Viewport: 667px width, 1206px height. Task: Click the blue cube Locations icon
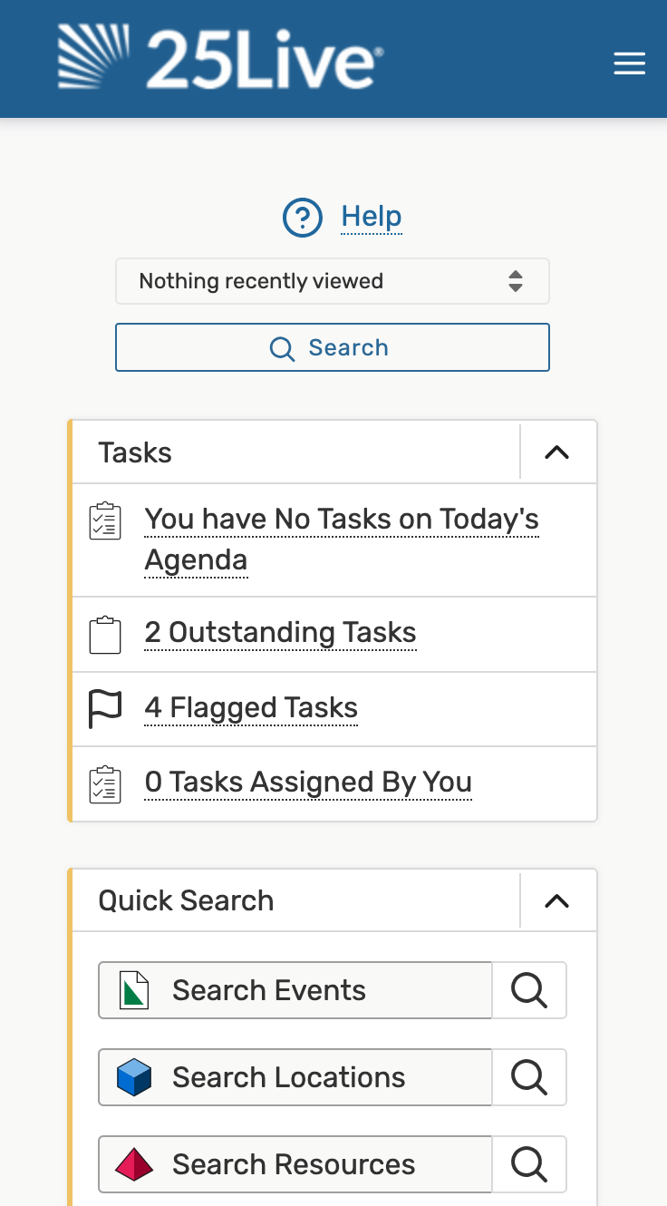coord(134,1077)
